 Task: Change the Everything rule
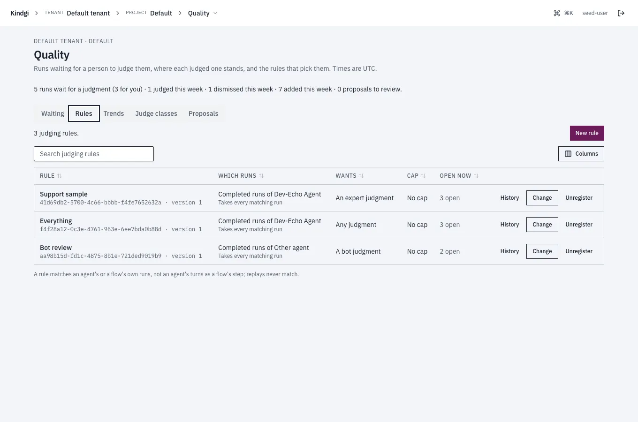542,225
